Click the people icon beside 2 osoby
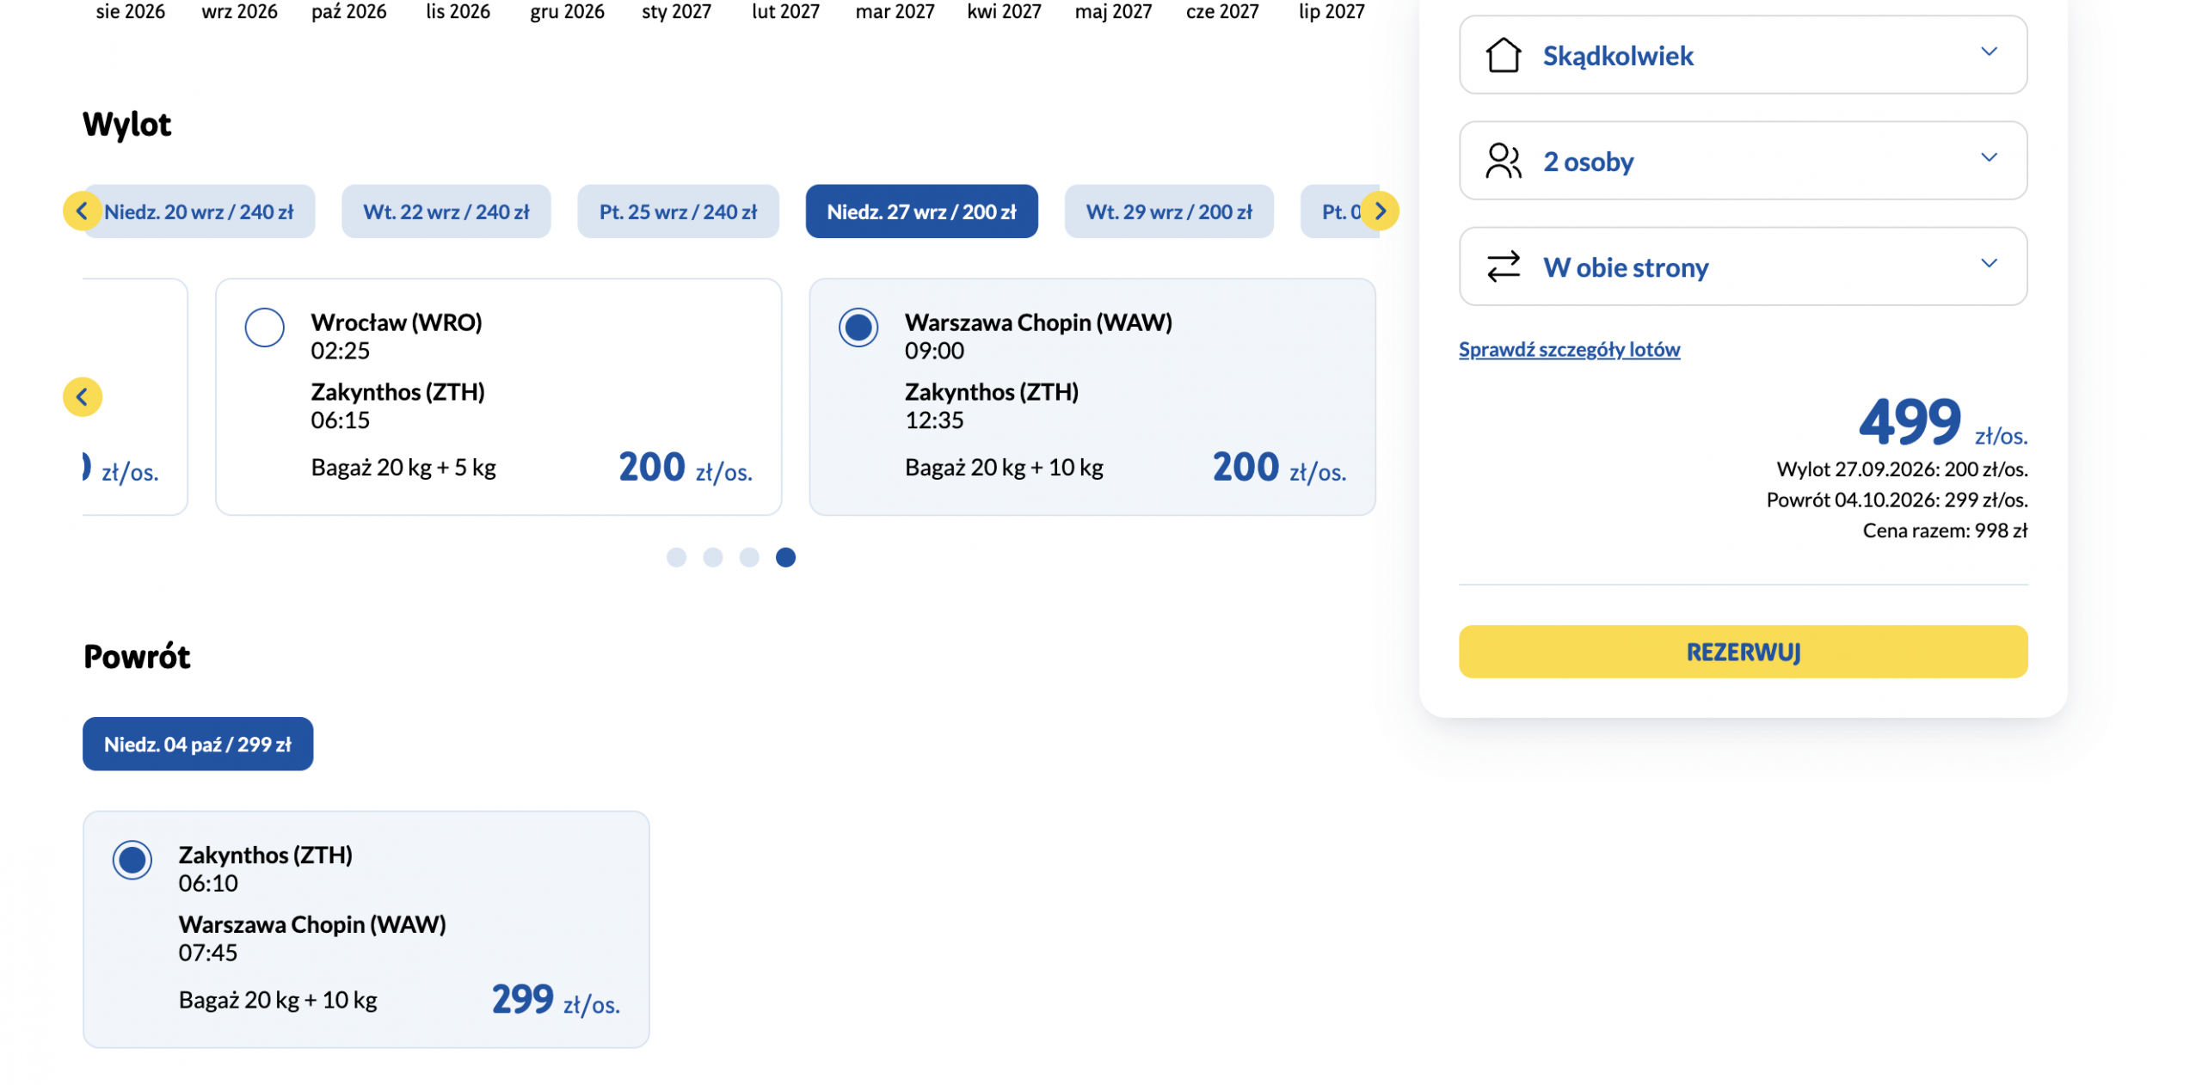Image resolution: width=2202 pixels, height=1085 pixels. [x=1502, y=161]
